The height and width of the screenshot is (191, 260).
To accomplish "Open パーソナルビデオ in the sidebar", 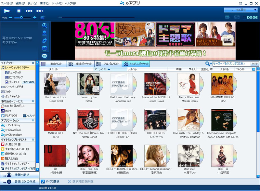I will (x=12, y=87).
